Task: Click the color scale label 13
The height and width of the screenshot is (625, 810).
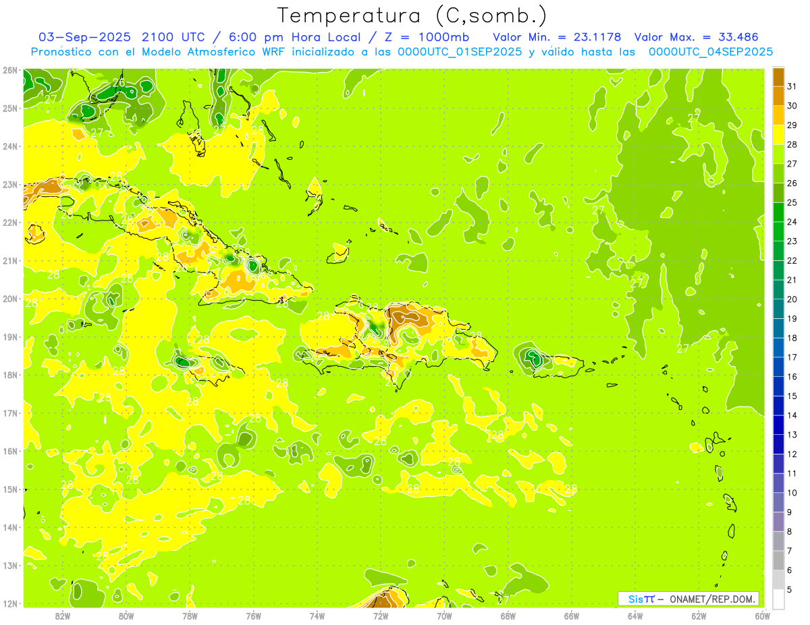Action: (x=792, y=435)
